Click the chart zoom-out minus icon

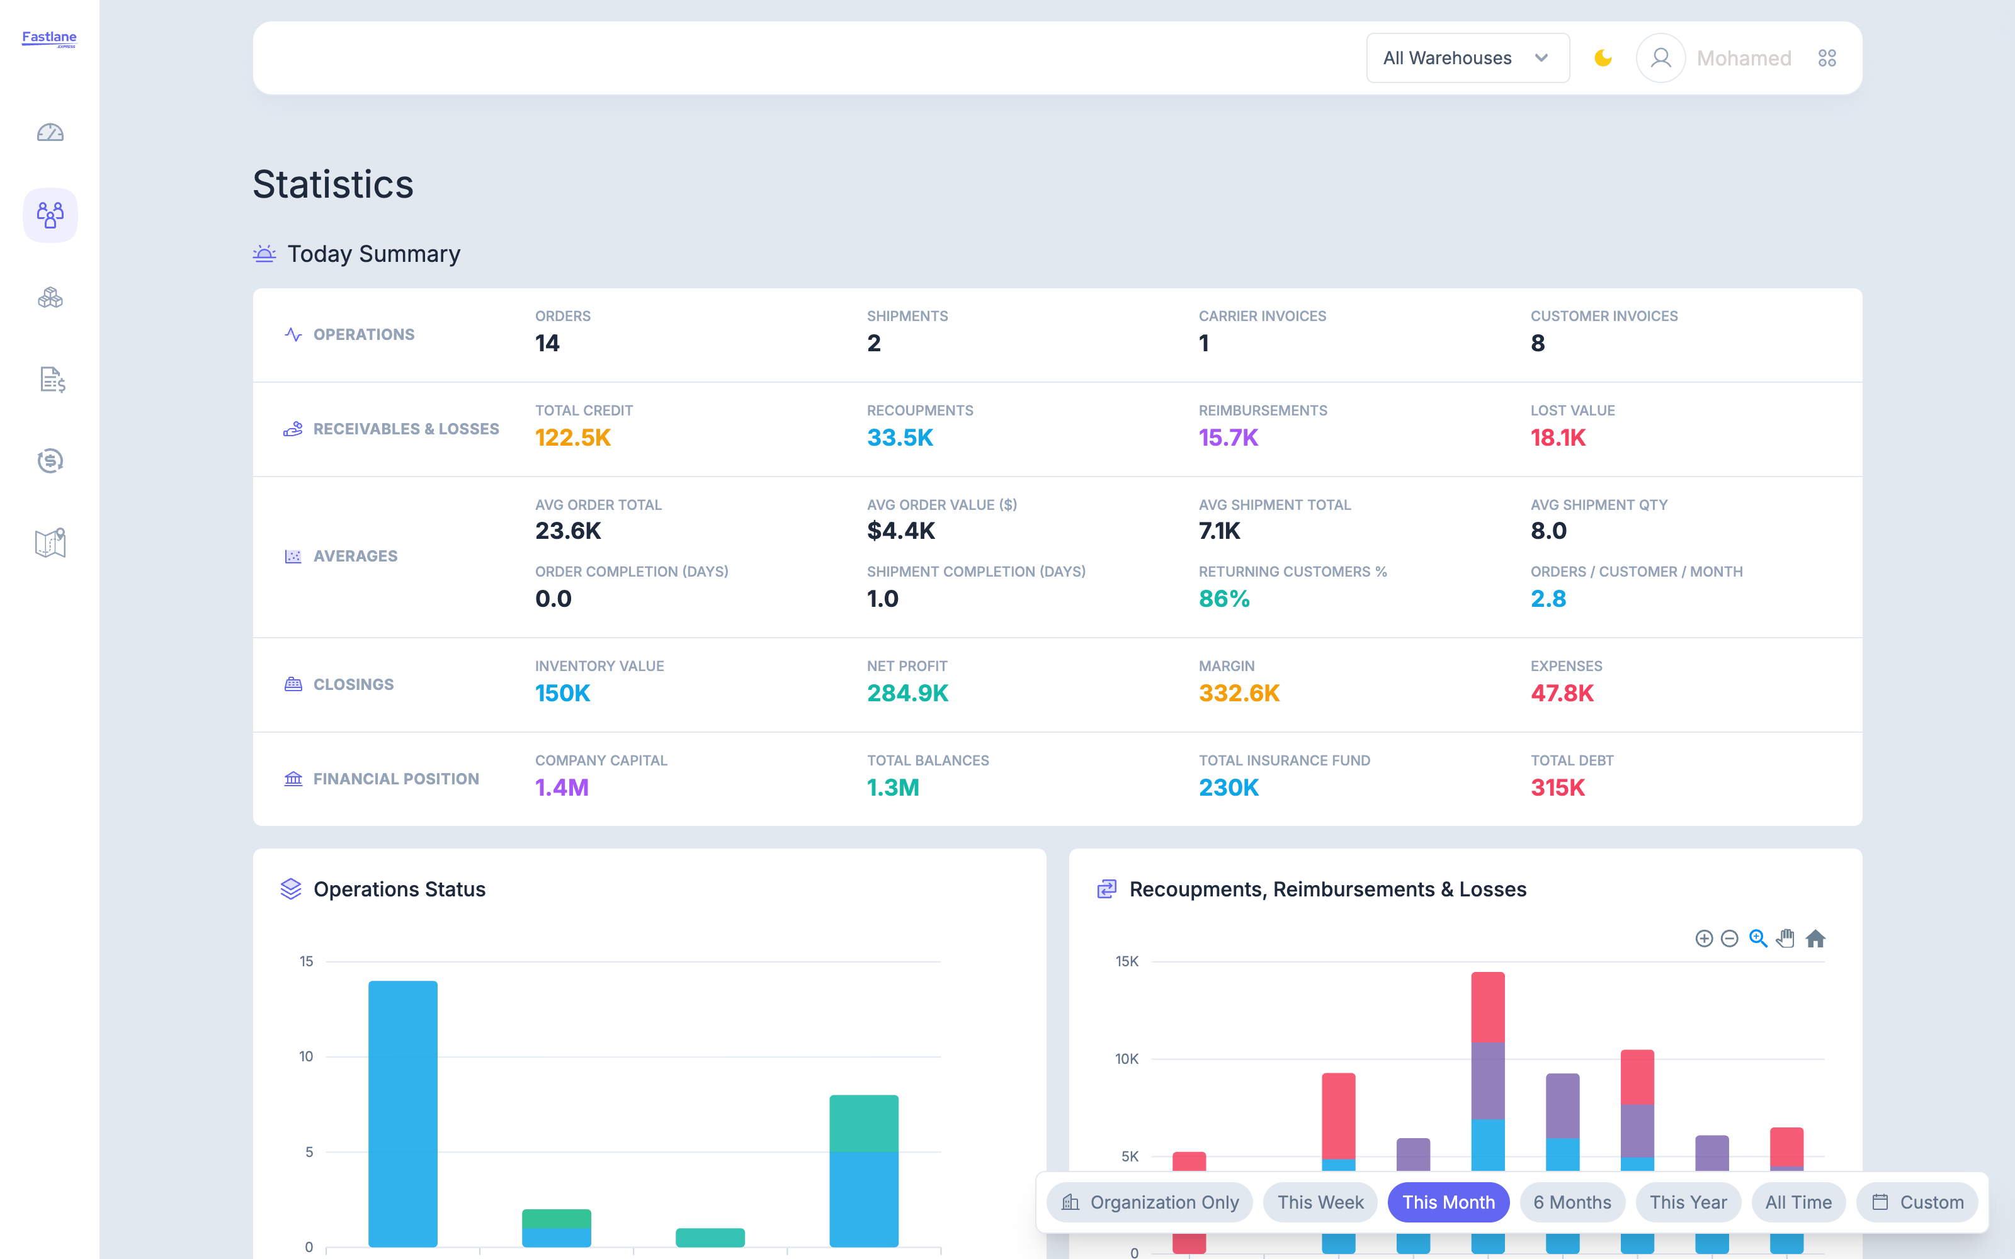(1729, 939)
